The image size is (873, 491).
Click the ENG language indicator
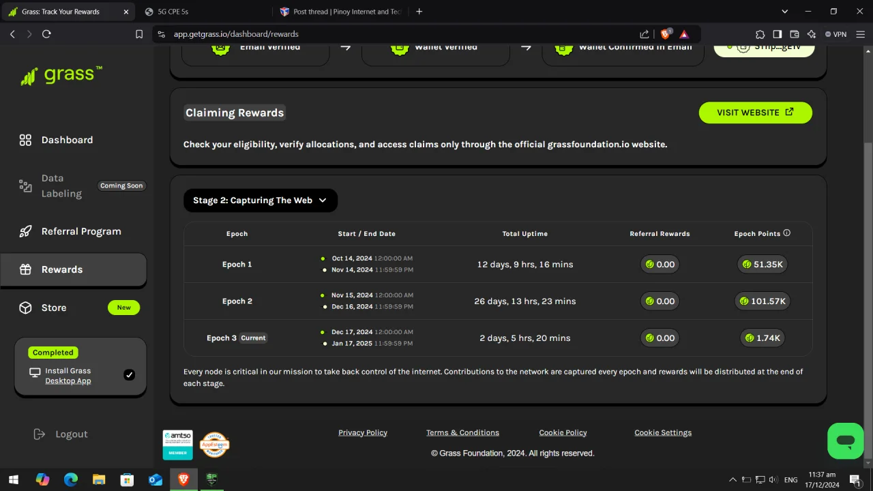point(791,479)
